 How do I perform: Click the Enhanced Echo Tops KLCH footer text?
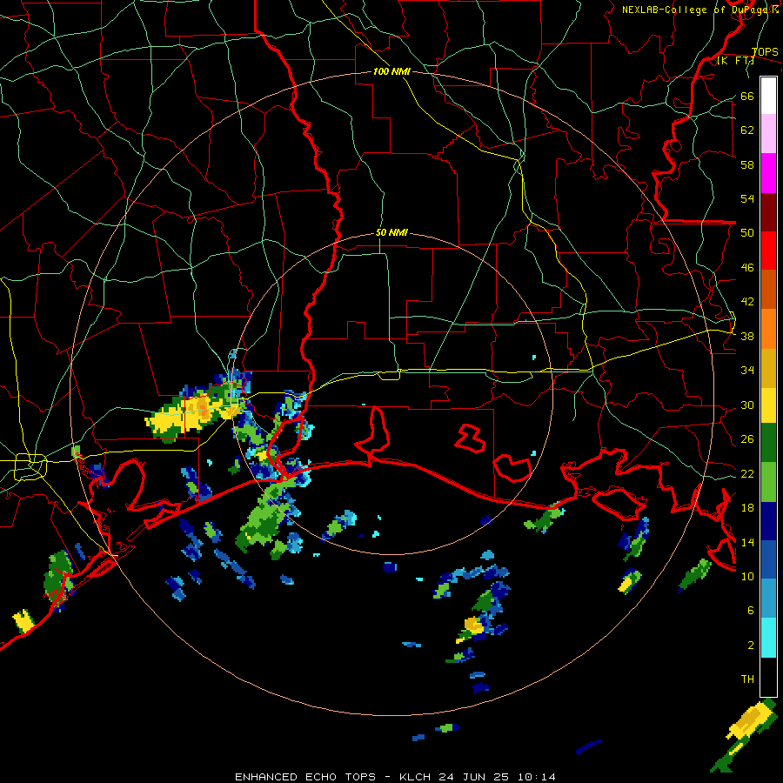tap(395, 777)
